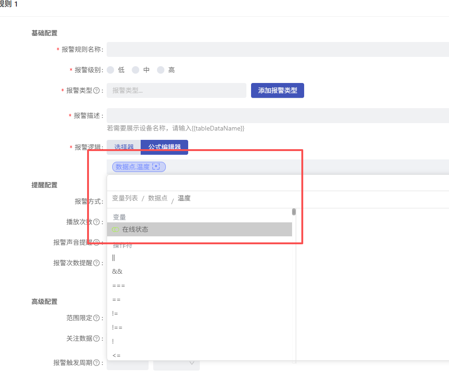Click the help icon beside 播放次数
The image size is (449, 372).
coord(96,222)
